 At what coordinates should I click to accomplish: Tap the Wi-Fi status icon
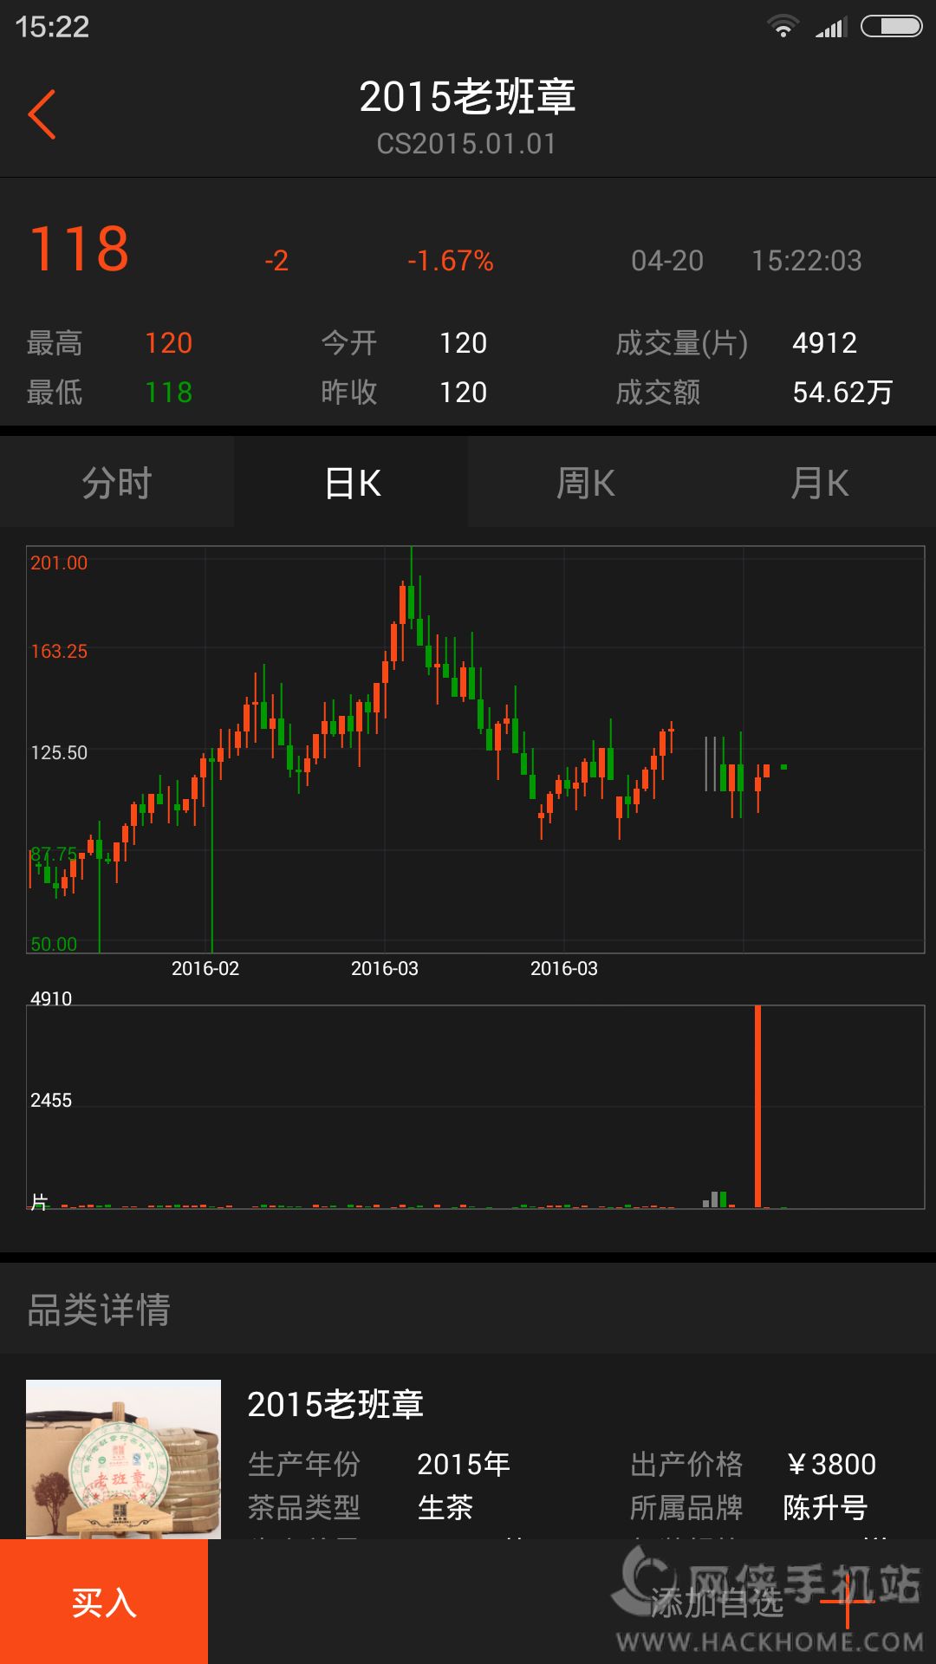point(783,27)
